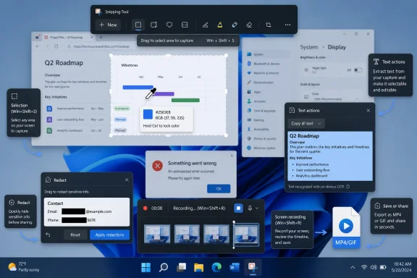Click the New snip button
This screenshot has height=278, width=417.
[108, 25]
